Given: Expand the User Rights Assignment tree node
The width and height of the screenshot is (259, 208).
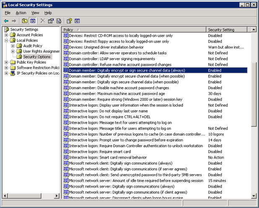Looking at the screenshot, I should (x=13, y=51).
